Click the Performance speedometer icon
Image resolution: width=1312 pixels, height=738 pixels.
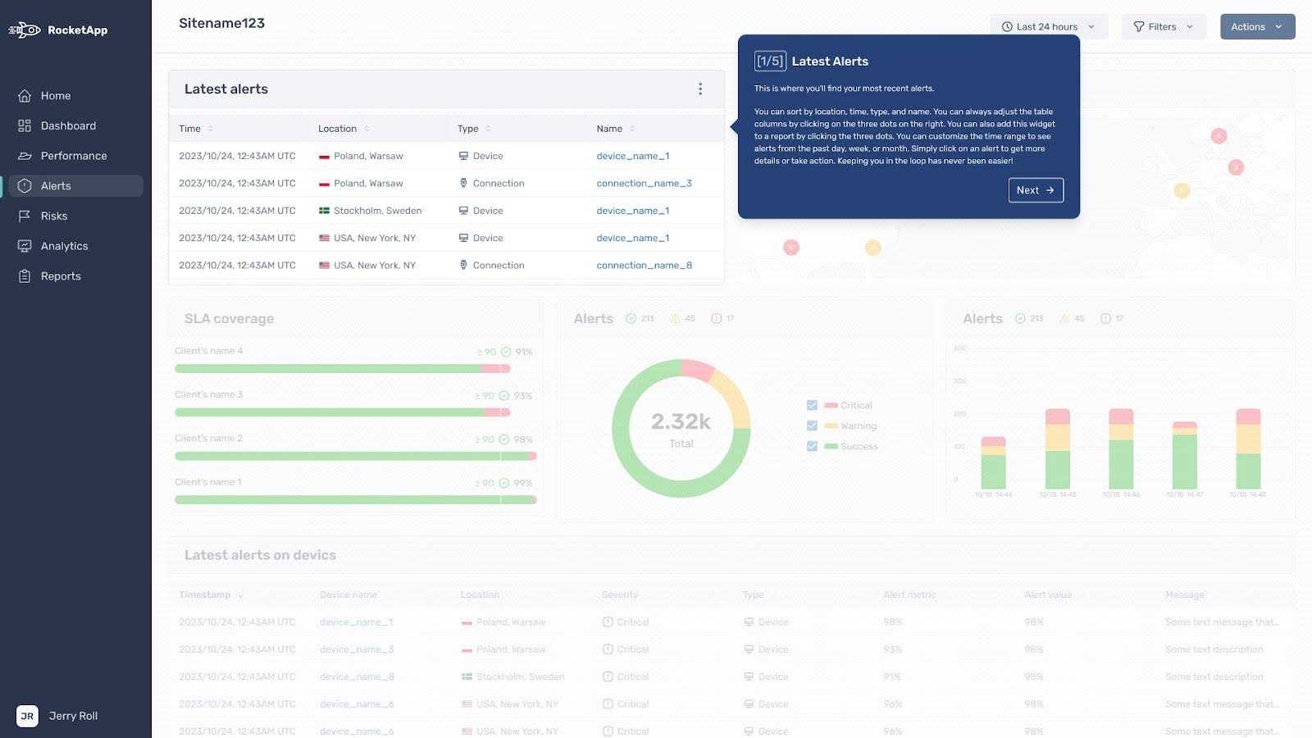[25, 156]
